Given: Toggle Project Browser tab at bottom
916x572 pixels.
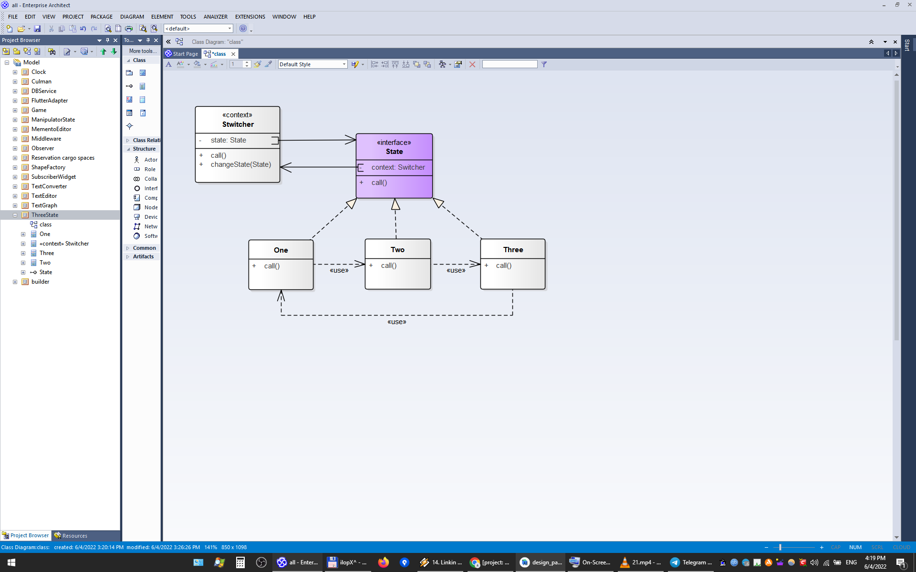Looking at the screenshot, I should click(x=26, y=535).
